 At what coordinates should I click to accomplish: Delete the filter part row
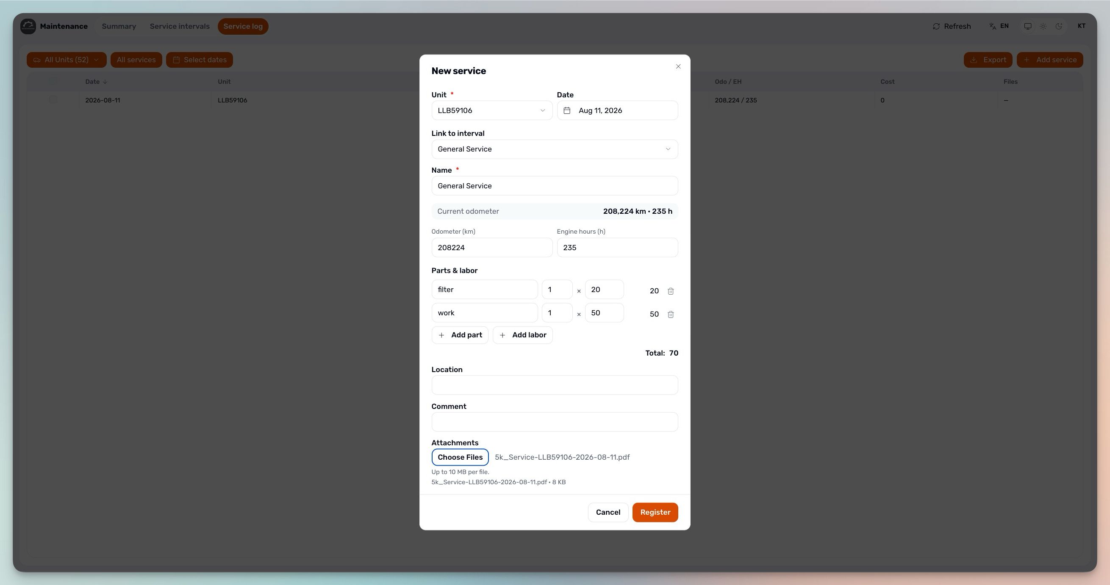(x=671, y=291)
